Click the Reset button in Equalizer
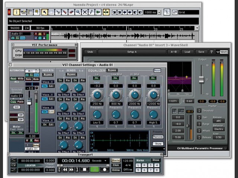The image size is (238, 178). [x=157, y=70]
